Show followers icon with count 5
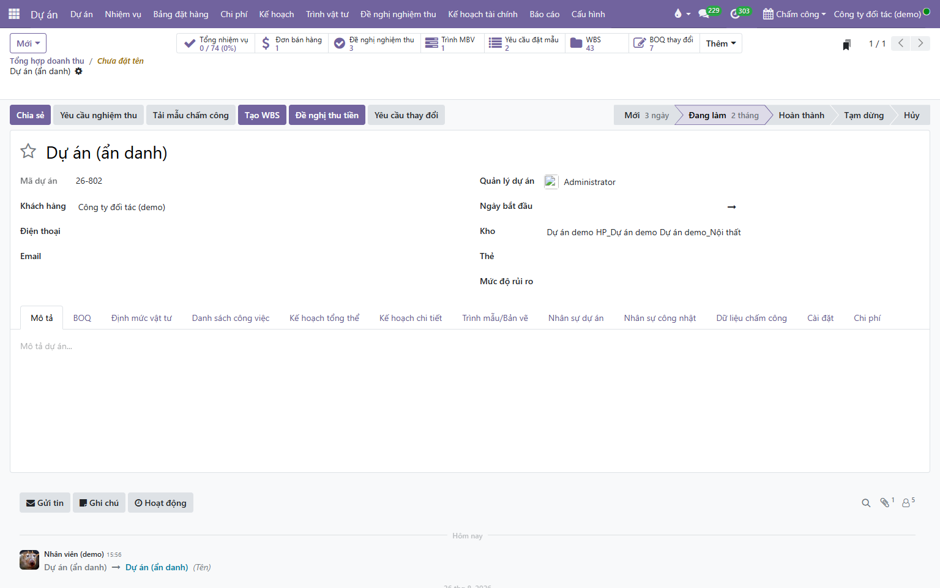 tap(908, 502)
